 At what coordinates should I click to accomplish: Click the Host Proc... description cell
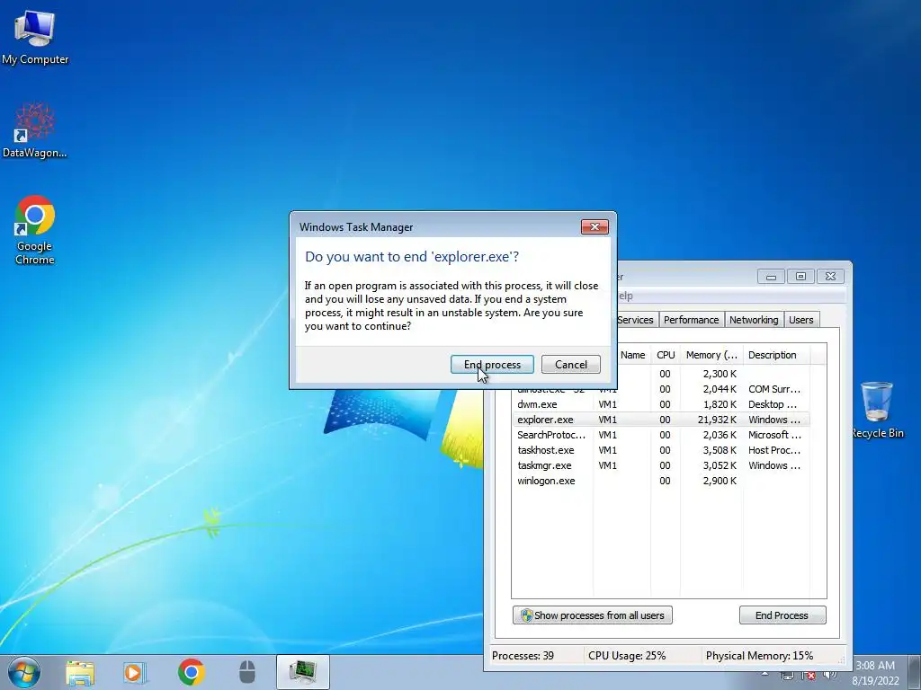coord(774,450)
